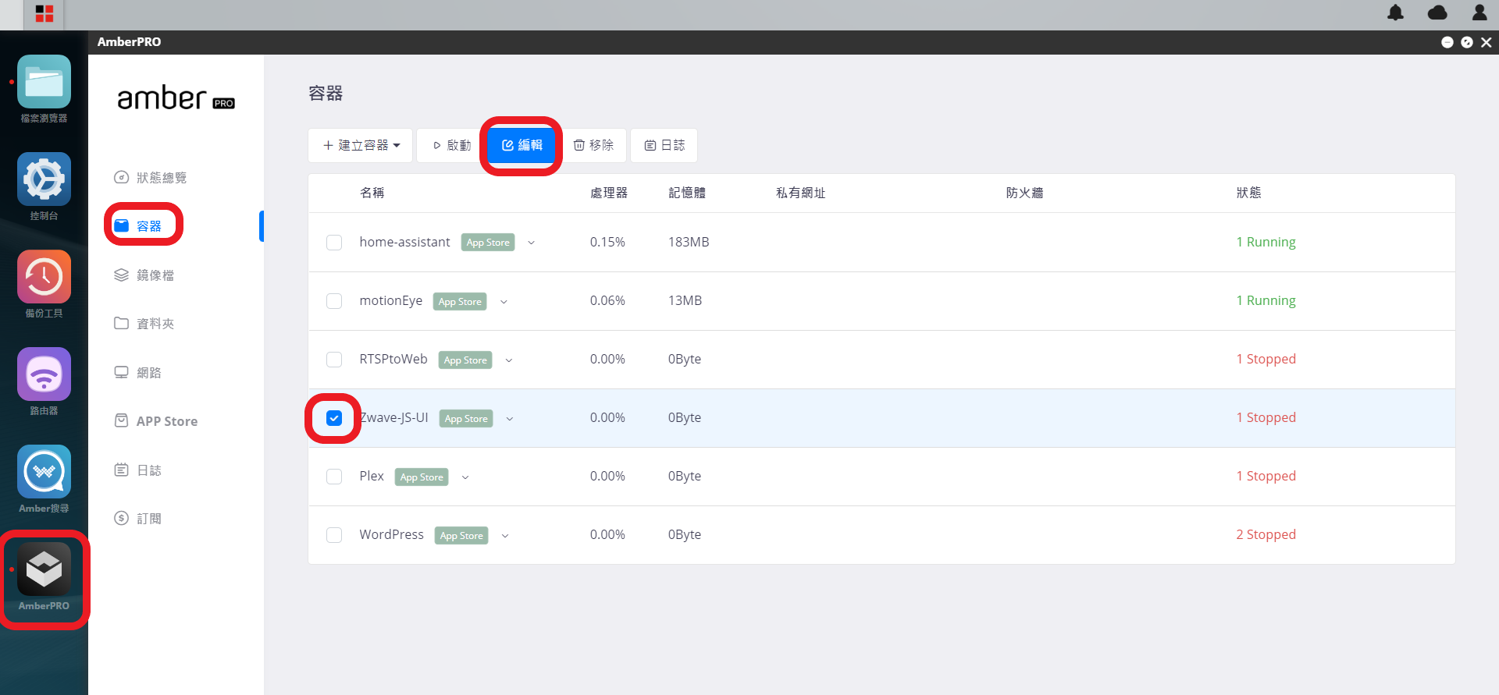
Task: Open the 路由器 router dock icon
Action: tap(44, 374)
